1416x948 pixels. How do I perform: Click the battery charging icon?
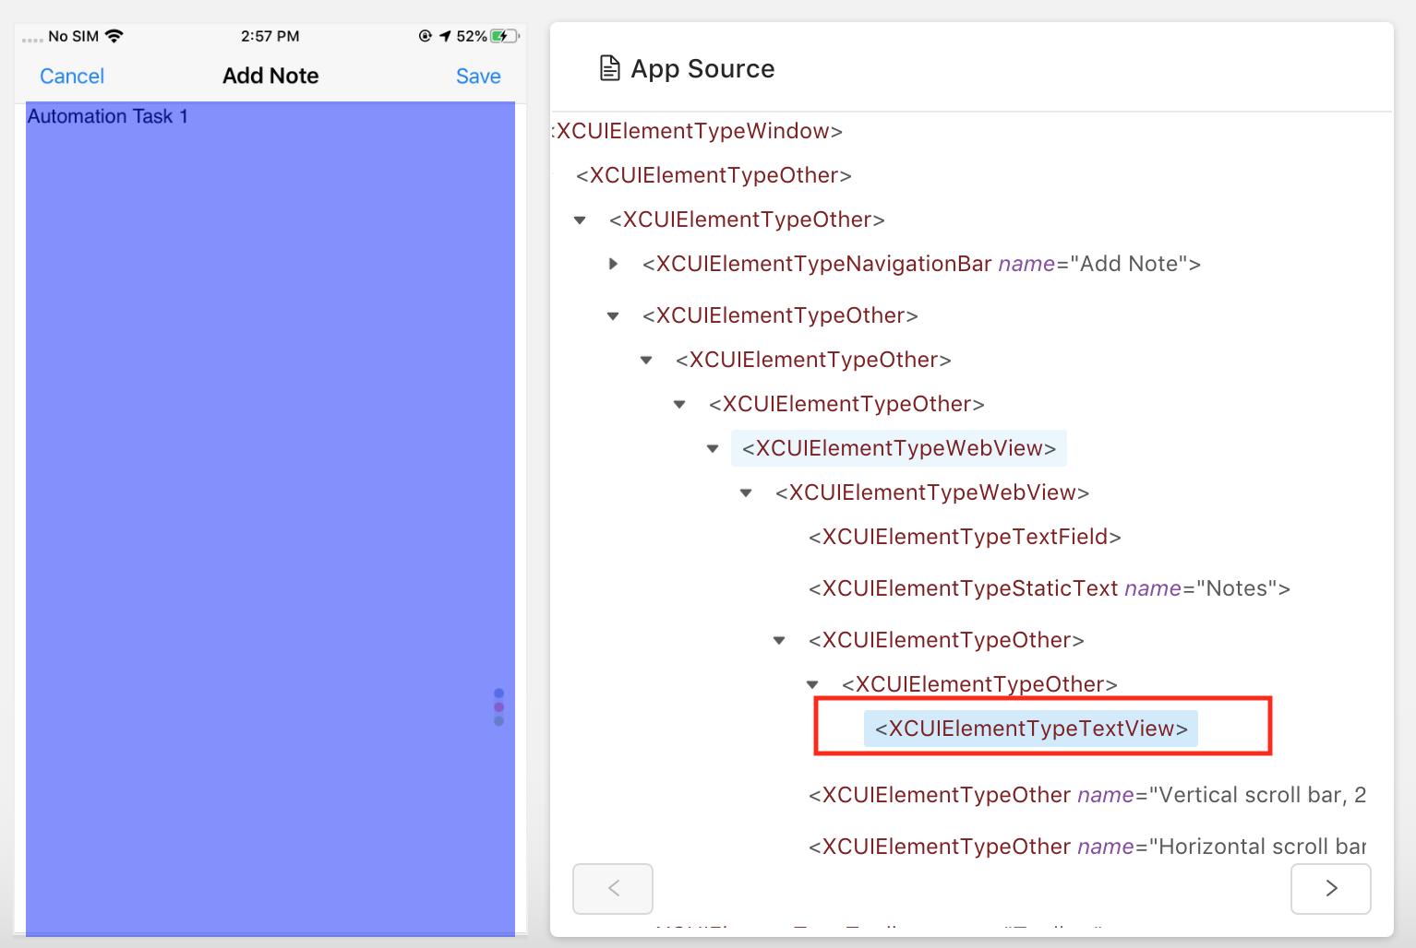503,35
